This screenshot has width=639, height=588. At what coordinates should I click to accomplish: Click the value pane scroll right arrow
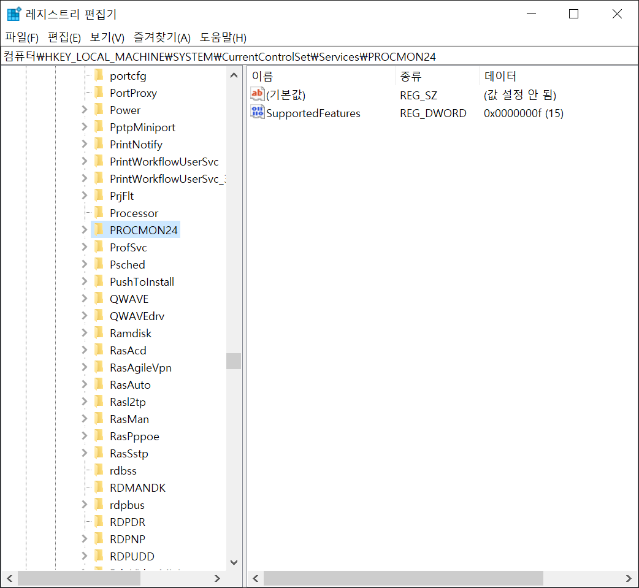(629, 578)
